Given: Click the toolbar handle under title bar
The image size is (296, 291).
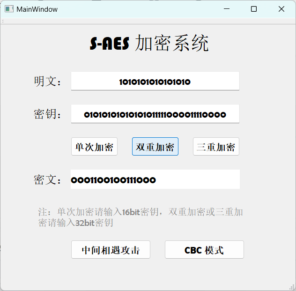Looking at the screenshot, I should click(3, 21).
